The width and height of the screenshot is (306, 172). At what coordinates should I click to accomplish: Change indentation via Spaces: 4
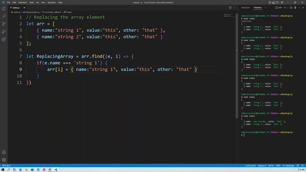pos(262,165)
